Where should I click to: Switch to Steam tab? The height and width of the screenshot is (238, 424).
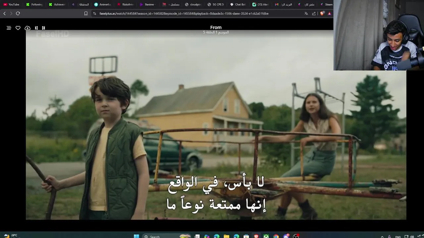coord(326,5)
